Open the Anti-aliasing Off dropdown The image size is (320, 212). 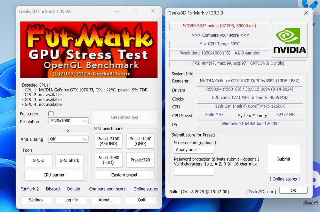(68, 139)
